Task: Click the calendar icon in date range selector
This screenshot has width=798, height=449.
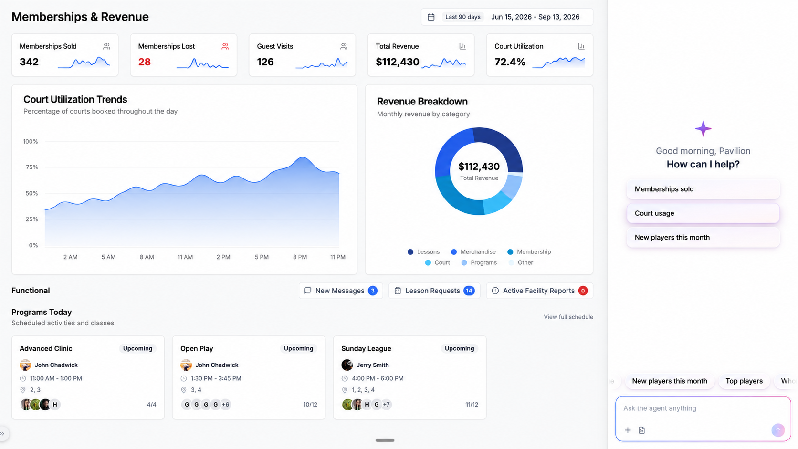Action: (431, 17)
